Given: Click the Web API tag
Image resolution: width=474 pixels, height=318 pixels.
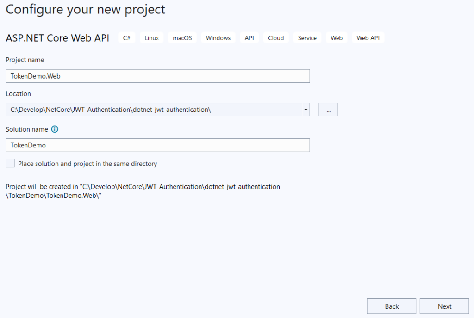Looking at the screenshot, I should [x=368, y=38].
